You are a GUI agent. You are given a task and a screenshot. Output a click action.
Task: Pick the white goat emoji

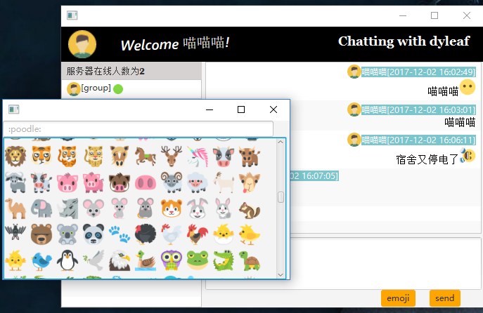pos(224,182)
